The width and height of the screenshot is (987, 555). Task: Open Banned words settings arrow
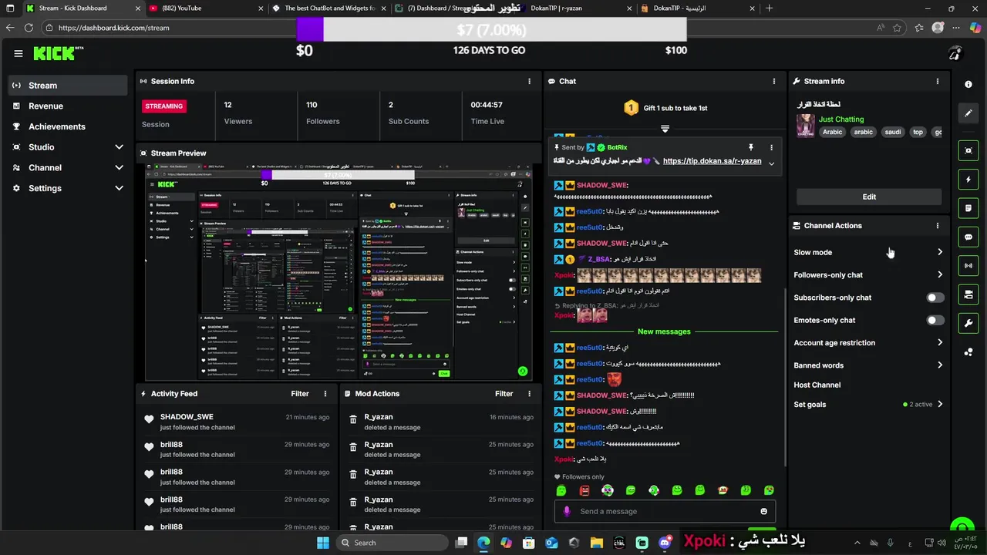pos(939,365)
